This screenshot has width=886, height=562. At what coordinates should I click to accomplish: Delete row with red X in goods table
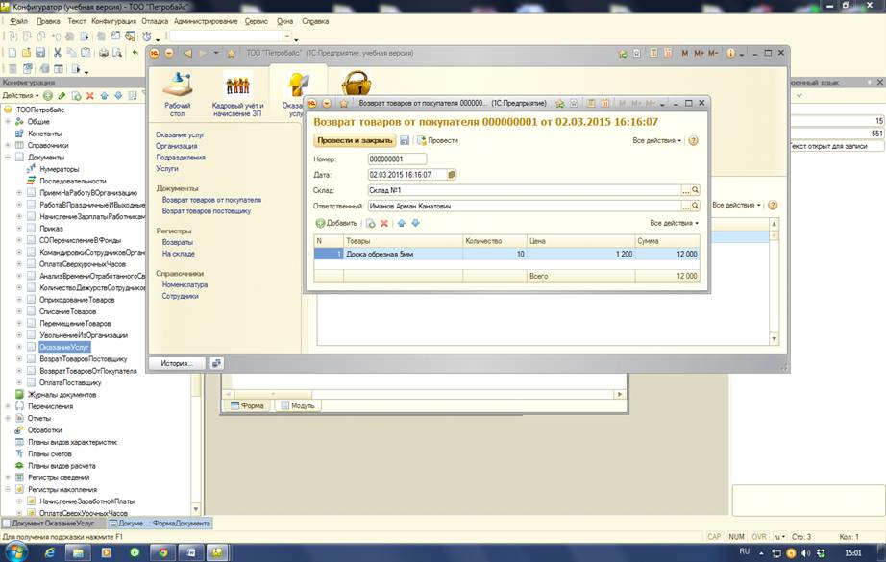pos(384,223)
